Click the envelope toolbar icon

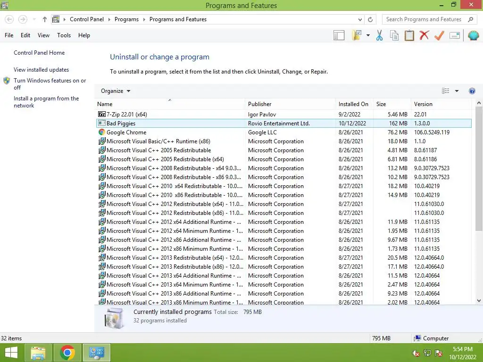(x=455, y=35)
